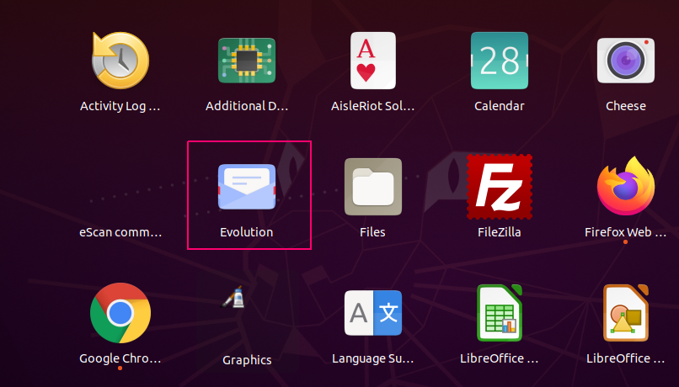This screenshot has width=679, height=387.
Task: Launch the Cheese camera icon
Action: 626,60
